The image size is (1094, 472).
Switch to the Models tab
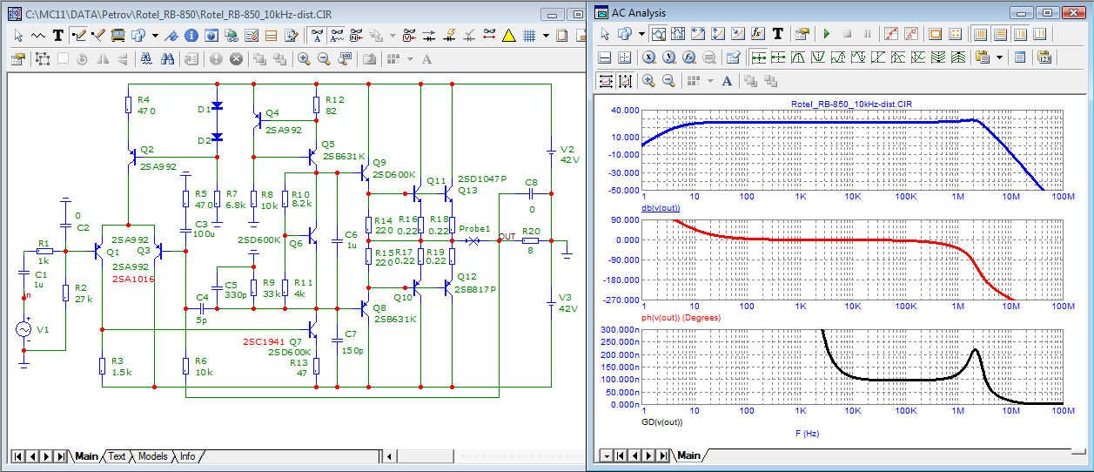(x=153, y=456)
